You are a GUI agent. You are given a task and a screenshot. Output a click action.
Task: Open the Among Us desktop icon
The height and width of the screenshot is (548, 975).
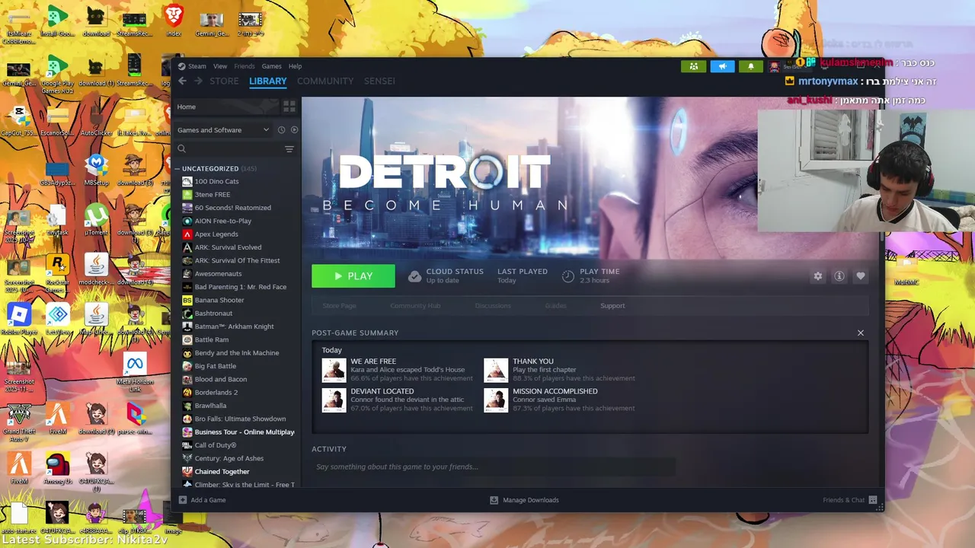(x=57, y=469)
